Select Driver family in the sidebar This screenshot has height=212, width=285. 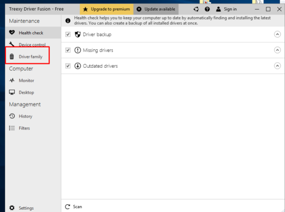[33, 57]
